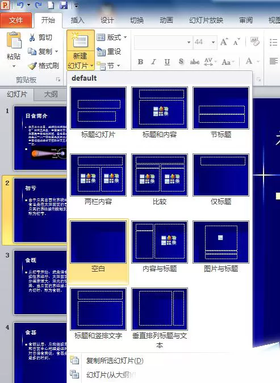
Task: Toggle Italic formatting
Action: coord(153,62)
